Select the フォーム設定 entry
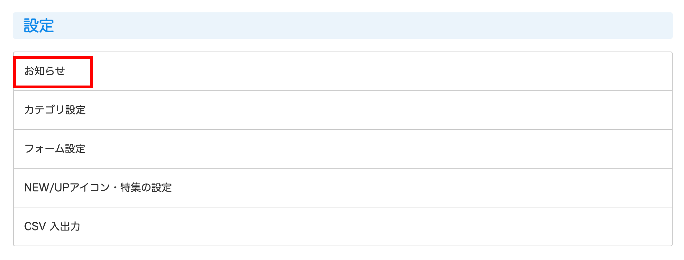This screenshot has width=684, height=260. (x=55, y=149)
